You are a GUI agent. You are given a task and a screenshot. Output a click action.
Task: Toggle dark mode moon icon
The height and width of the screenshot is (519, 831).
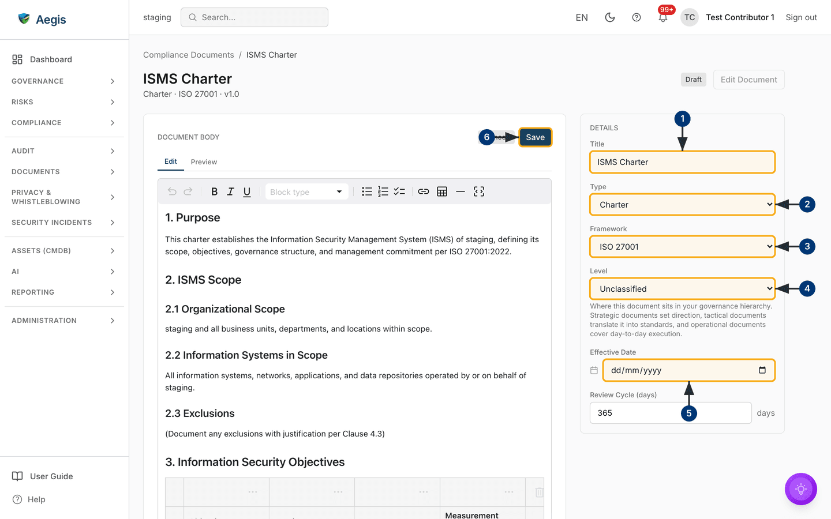coord(609,17)
